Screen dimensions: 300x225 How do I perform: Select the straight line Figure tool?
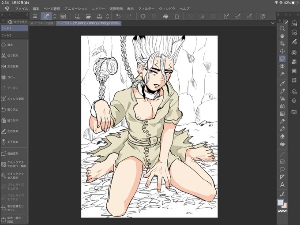click(282, 154)
